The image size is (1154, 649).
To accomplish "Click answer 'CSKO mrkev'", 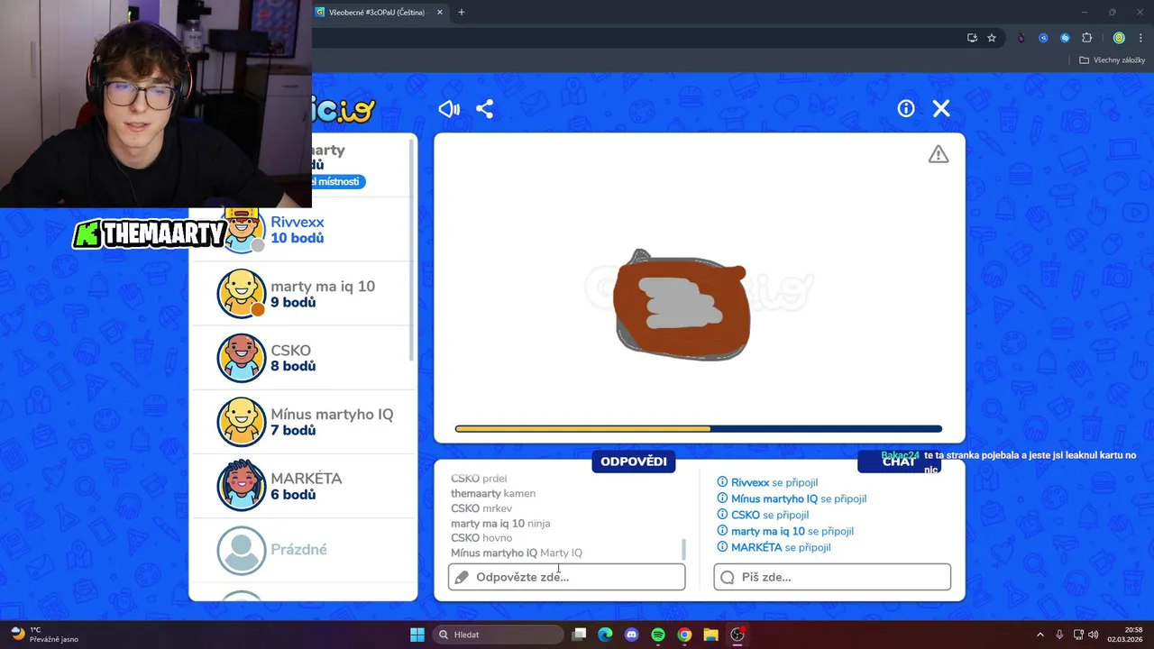I will coord(481,508).
